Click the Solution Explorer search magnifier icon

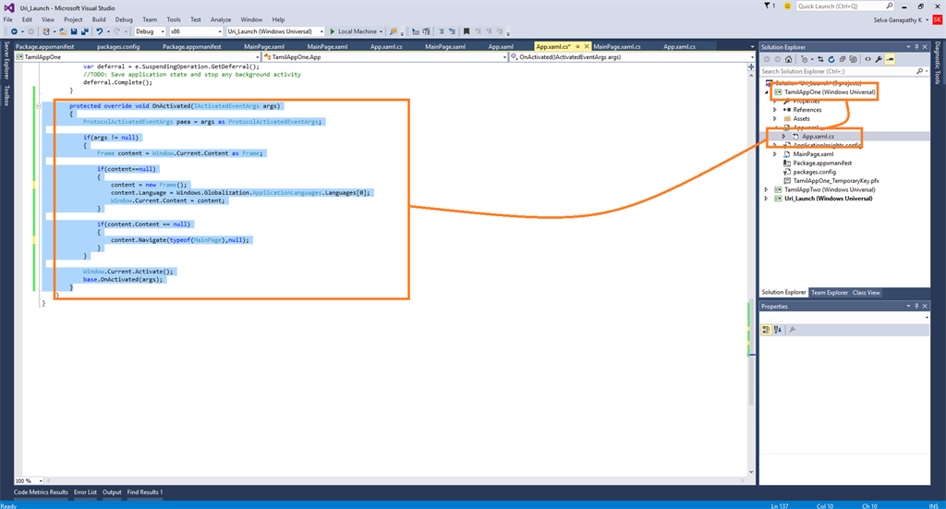tap(919, 71)
